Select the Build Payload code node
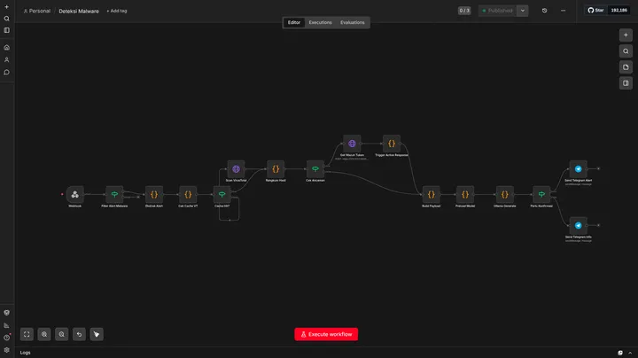Image resolution: width=638 pixels, height=358 pixels. click(431, 194)
